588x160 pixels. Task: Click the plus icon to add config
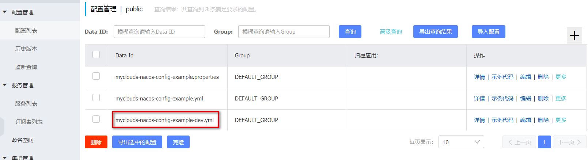(x=574, y=35)
